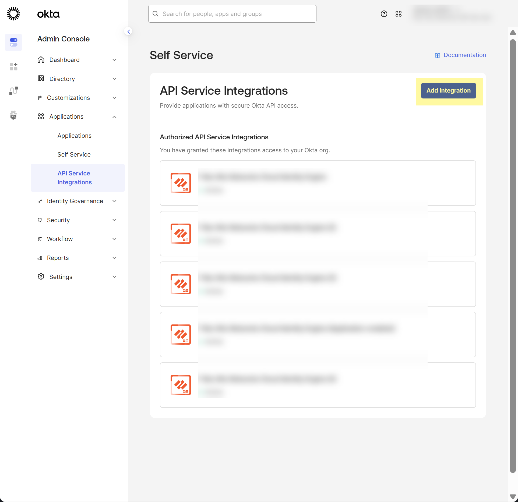Screen dimensions: 518x502
Task: Click the first integration's orange app icon
Action: (181, 183)
